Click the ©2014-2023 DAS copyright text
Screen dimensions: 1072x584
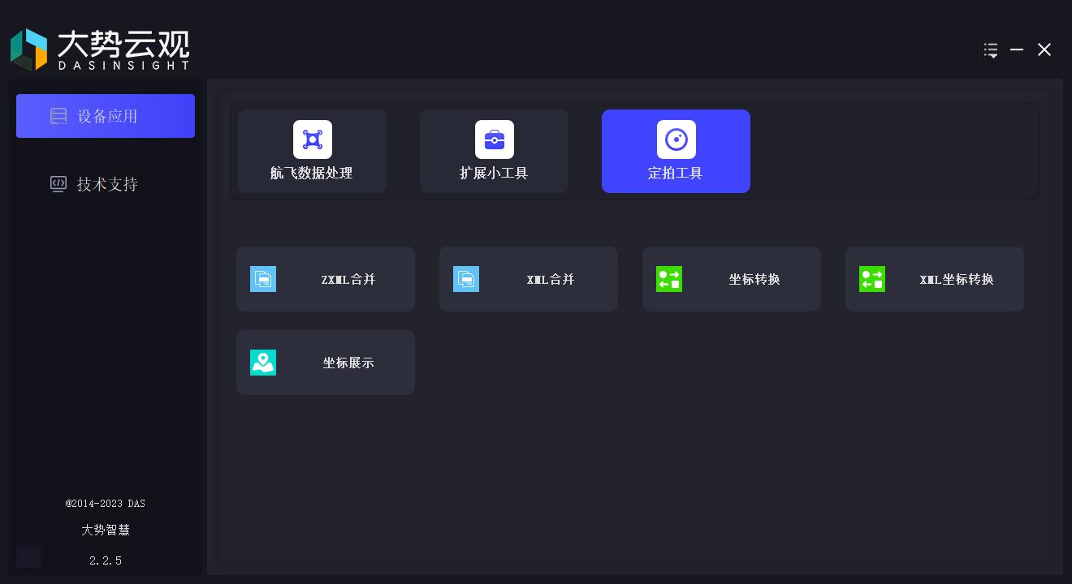coord(106,504)
